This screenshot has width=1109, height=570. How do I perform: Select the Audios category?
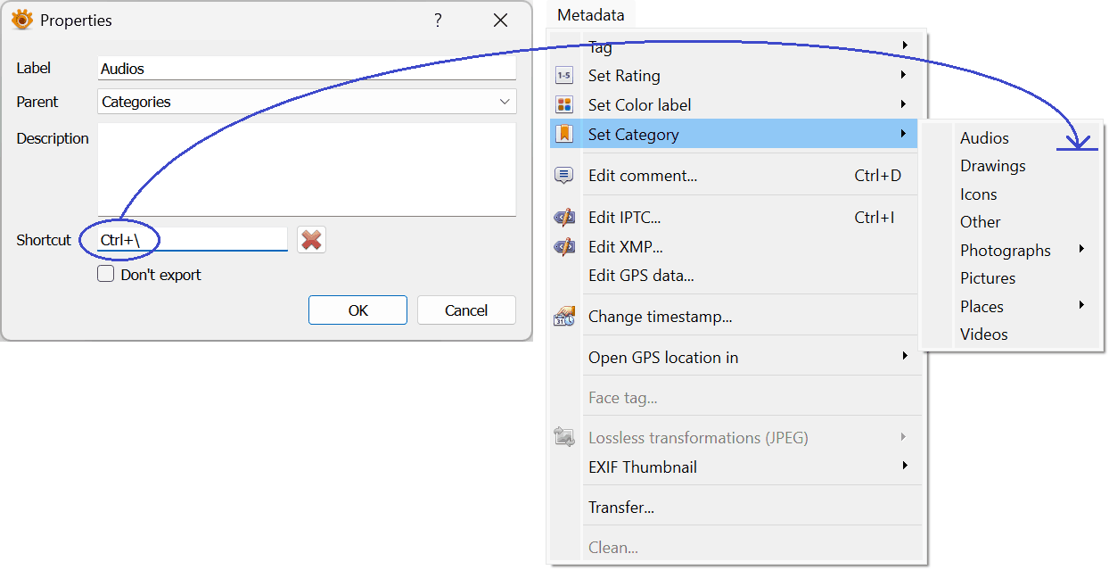pyautogui.click(x=984, y=138)
